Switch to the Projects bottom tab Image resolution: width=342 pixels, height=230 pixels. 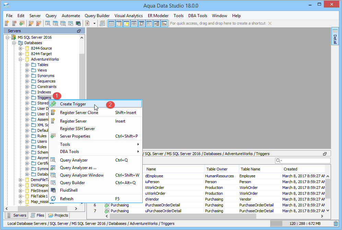point(58,215)
